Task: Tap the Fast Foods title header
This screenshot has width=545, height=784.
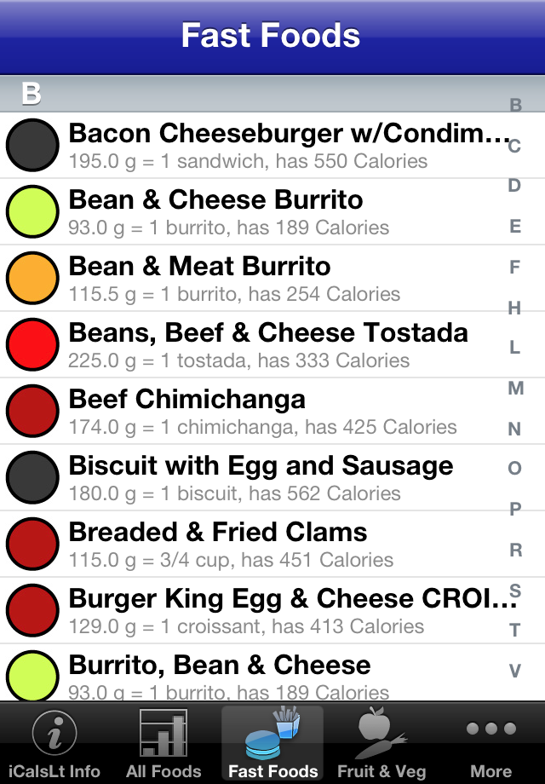Action: point(271,37)
